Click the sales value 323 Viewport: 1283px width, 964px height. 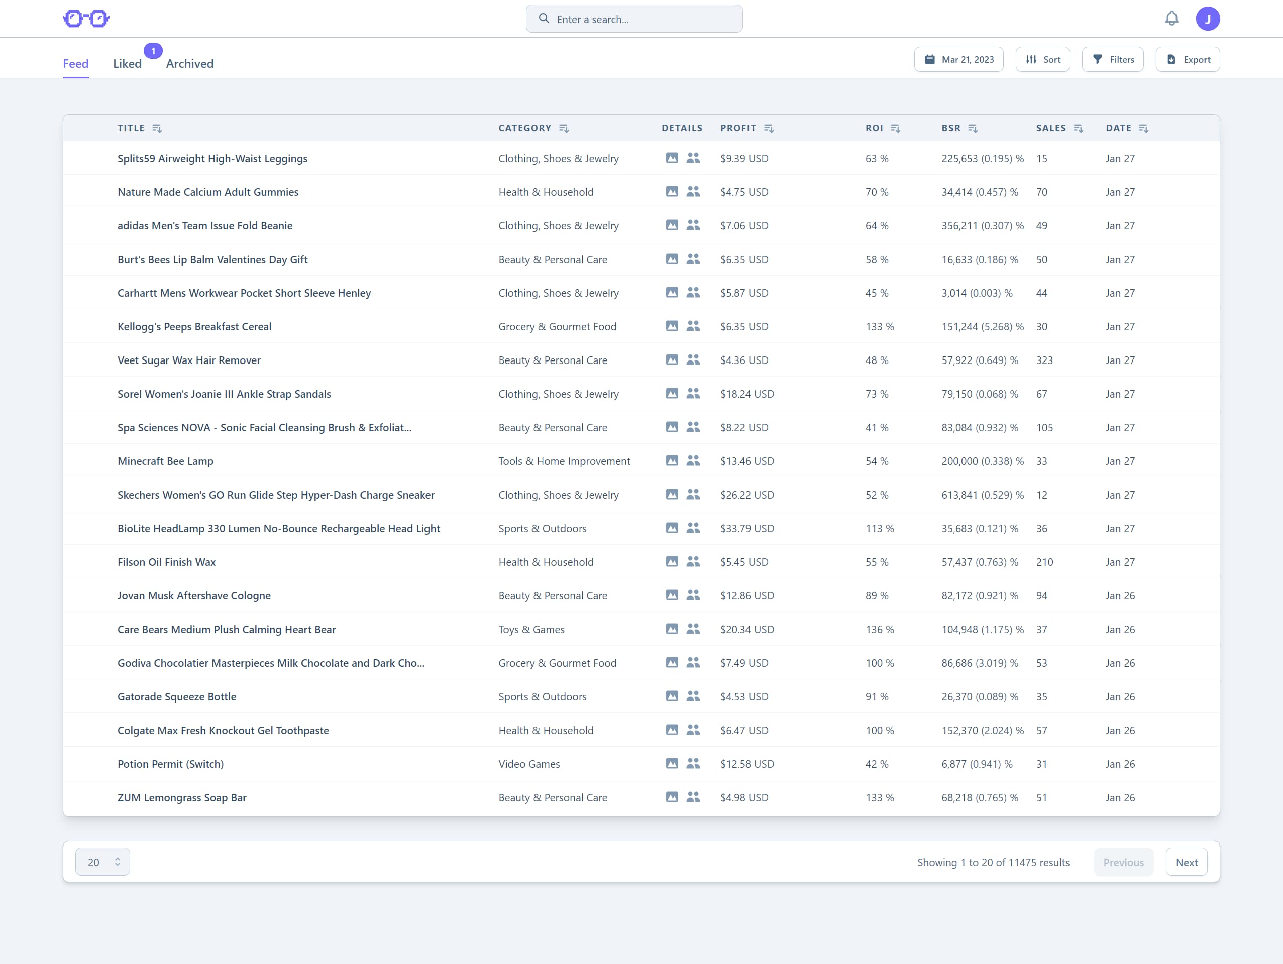[x=1044, y=360]
